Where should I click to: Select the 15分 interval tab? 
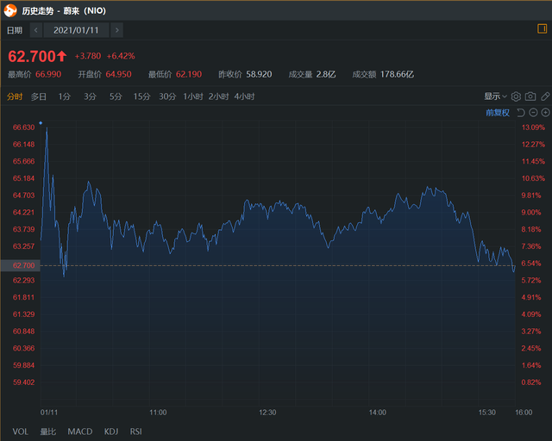141,96
